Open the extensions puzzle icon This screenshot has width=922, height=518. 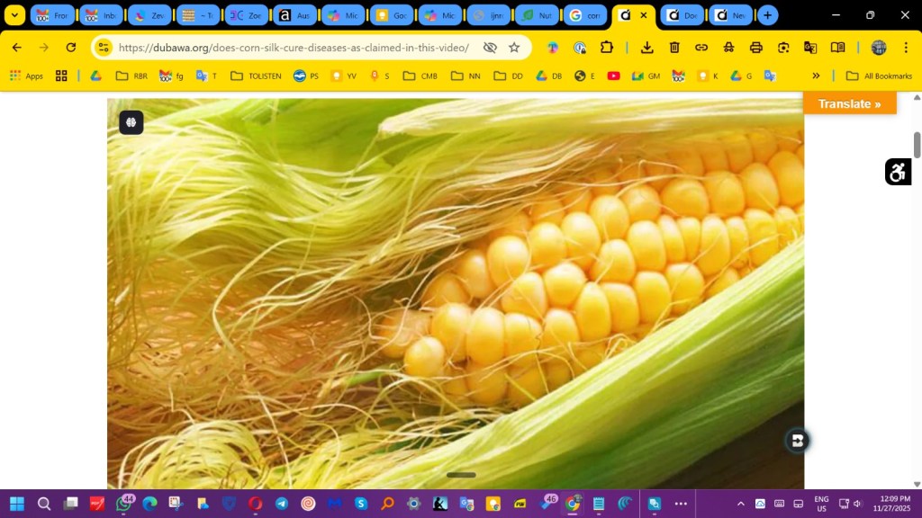point(607,48)
